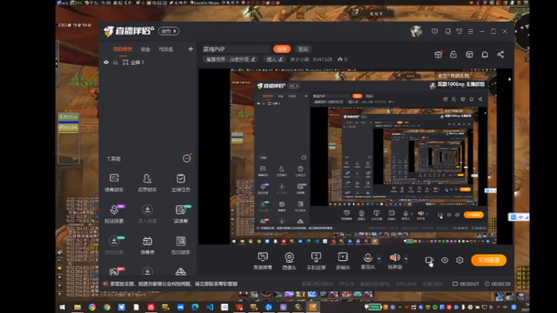Open 主播任务 tool in toolbox
Viewport: 557px width, 313px height.
180,183
